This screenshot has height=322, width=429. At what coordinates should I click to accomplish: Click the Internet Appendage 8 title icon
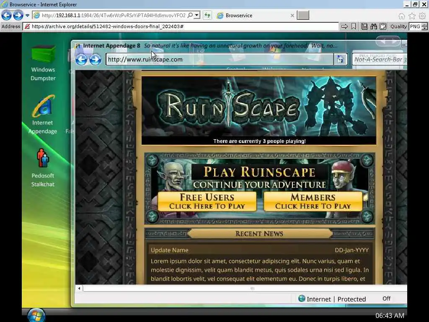click(x=78, y=46)
